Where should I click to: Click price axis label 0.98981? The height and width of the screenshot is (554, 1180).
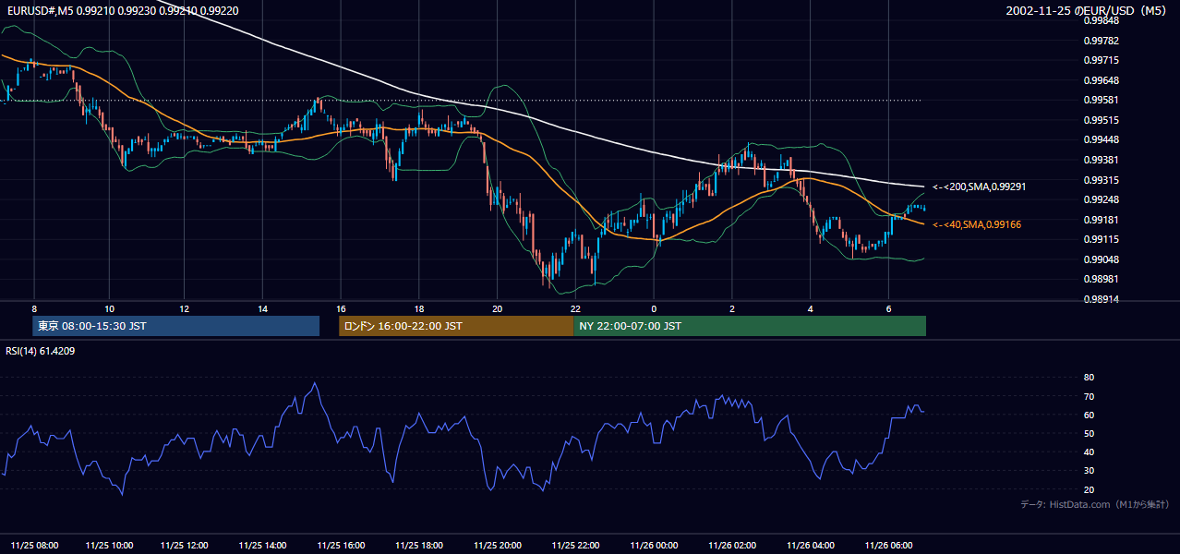click(x=1102, y=279)
